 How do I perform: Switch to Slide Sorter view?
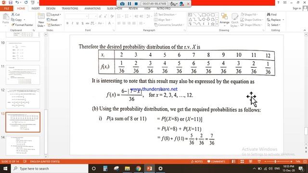242,161
